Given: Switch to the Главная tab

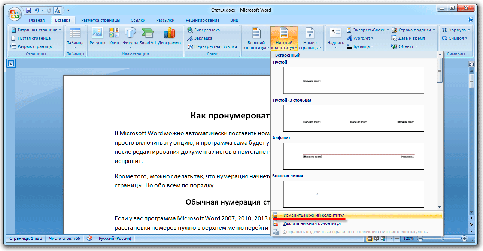Looking at the screenshot, I should coord(37,20).
